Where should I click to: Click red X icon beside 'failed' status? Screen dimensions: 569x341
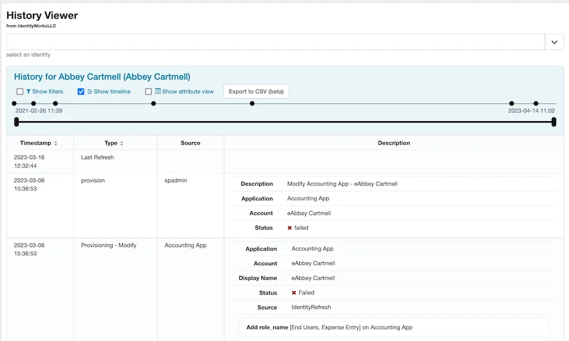(290, 228)
